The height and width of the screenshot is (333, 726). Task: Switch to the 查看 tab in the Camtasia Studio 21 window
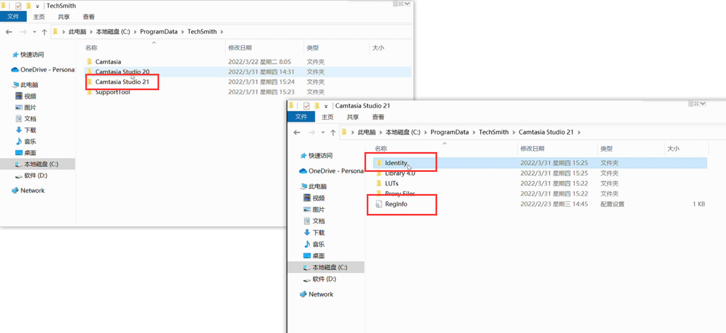click(x=378, y=117)
